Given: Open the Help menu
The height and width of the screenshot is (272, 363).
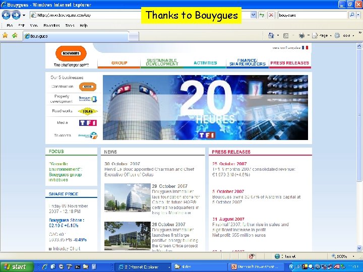Looking at the screenshot, I should click(x=84, y=26).
